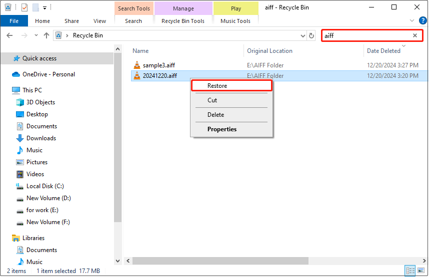The image size is (429, 277).
Task: Open Videos folder in navigation pane
Action: coord(35,174)
